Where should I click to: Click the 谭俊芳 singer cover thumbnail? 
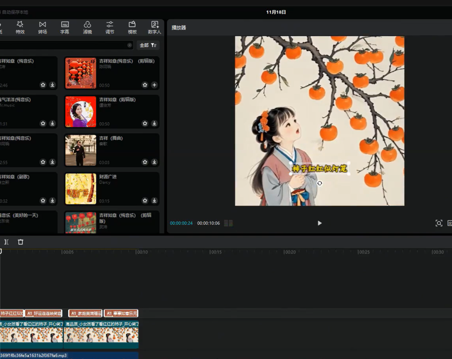[x=81, y=111]
